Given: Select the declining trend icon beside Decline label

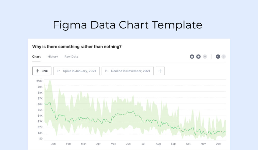Looking at the screenshot, I should point(107,71).
